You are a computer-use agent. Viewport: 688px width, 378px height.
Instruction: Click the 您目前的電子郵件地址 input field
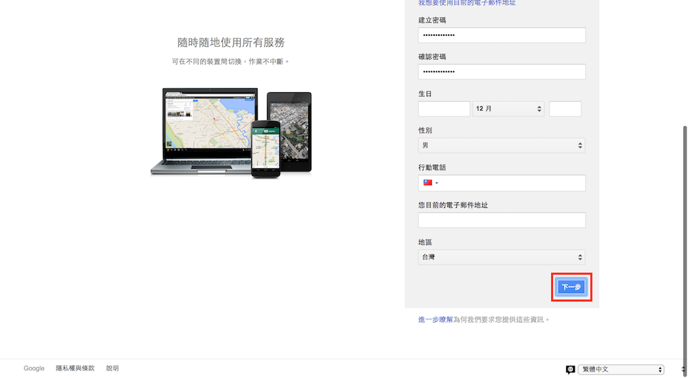(502, 220)
